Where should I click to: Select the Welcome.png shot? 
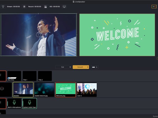coord(66,90)
